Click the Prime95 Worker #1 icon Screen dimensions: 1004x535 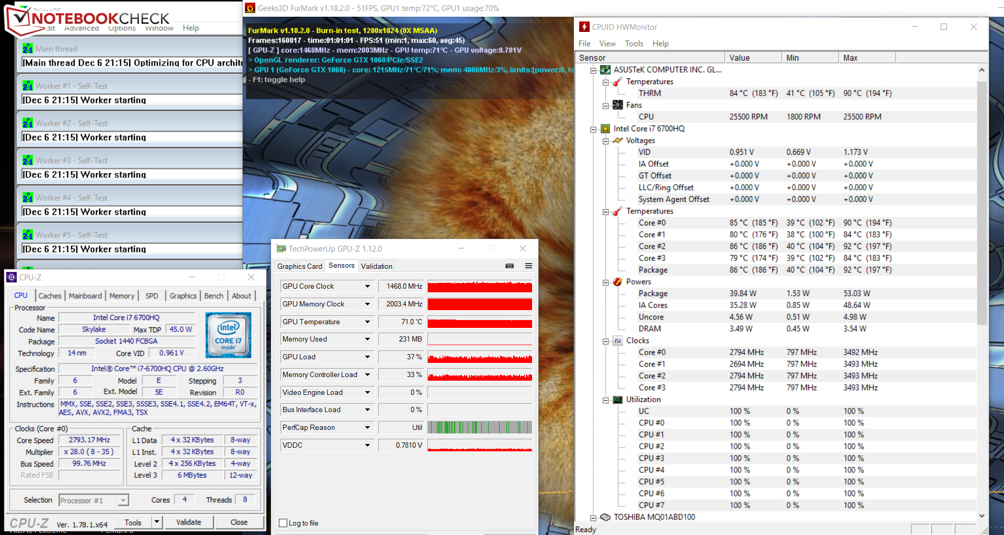[x=28, y=85]
